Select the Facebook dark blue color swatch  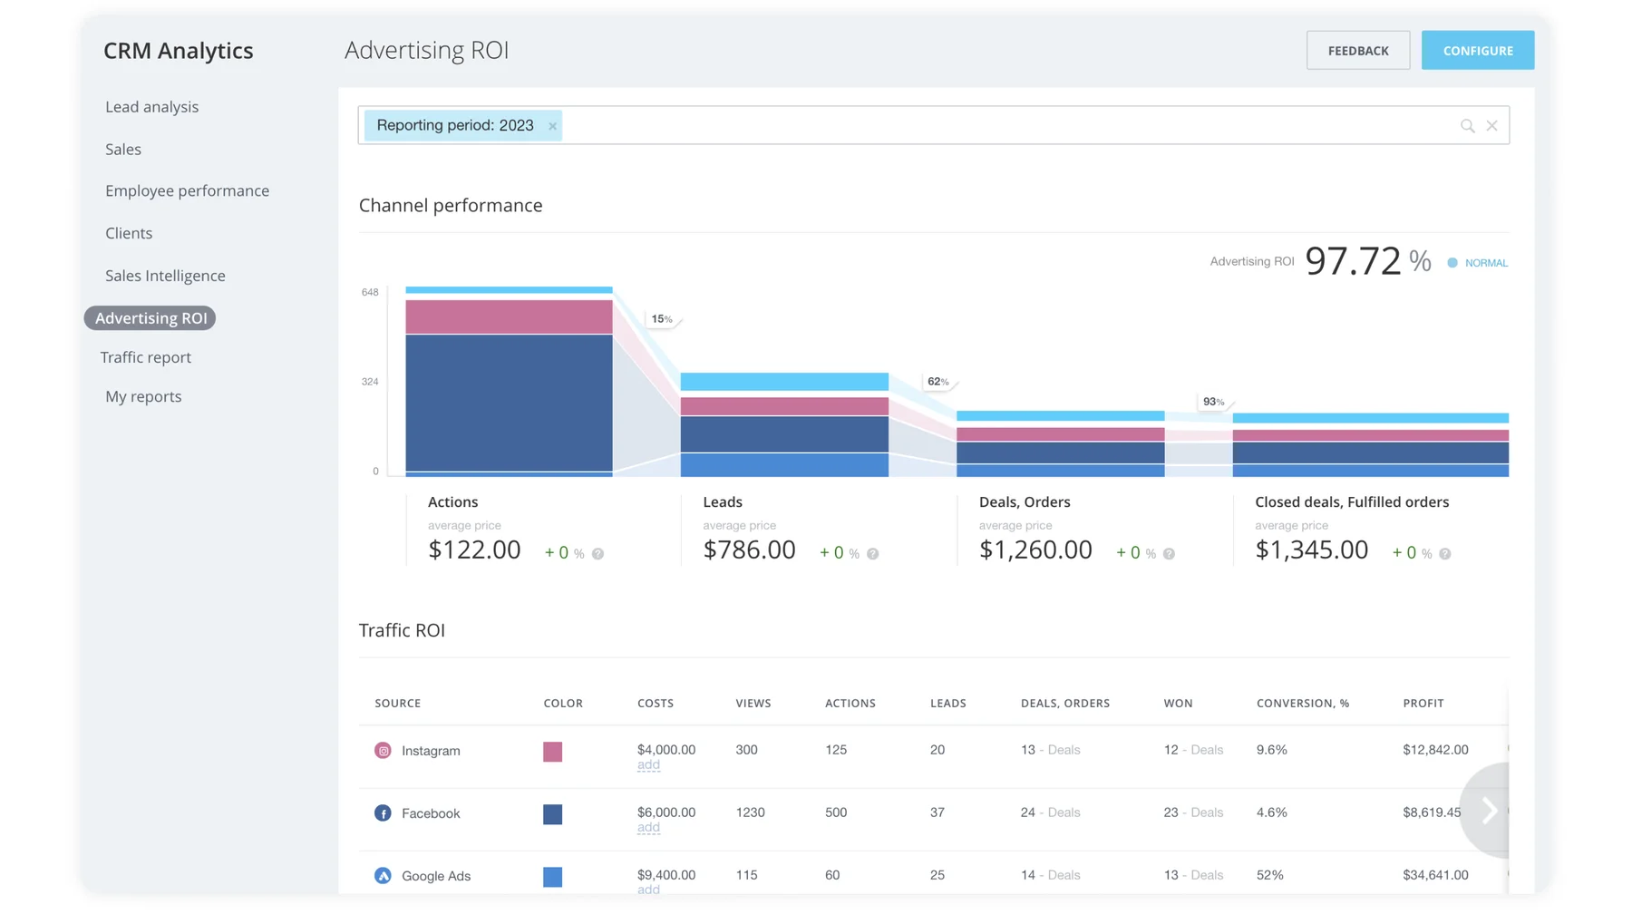tap(552, 814)
